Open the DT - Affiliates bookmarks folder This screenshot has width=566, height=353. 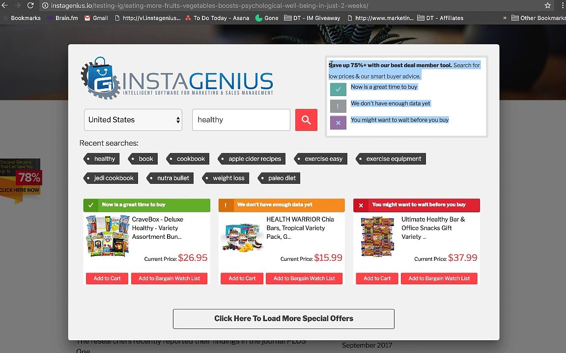[440, 18]
